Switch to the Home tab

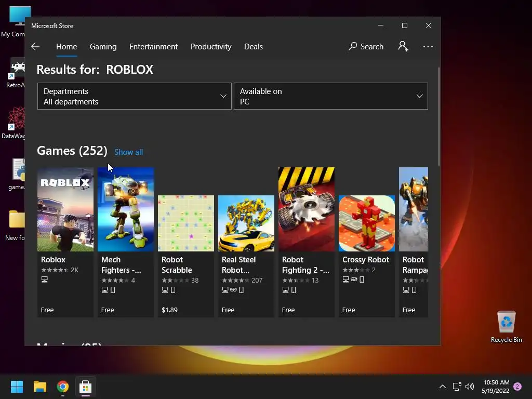pyautogui.click(x=66, y=46)
